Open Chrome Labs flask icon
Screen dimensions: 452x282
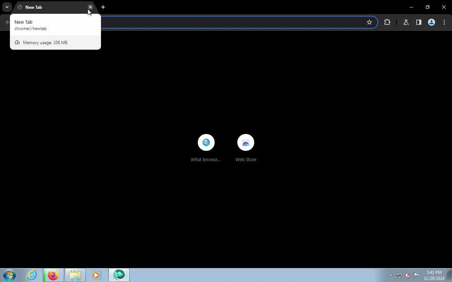[x=406, y=22]
